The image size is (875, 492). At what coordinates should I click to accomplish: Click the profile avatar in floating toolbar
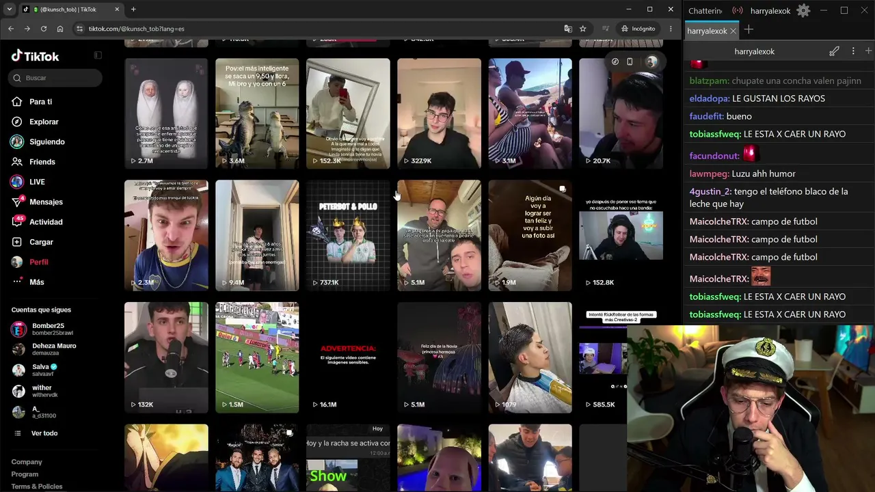[x=651, y=61]
